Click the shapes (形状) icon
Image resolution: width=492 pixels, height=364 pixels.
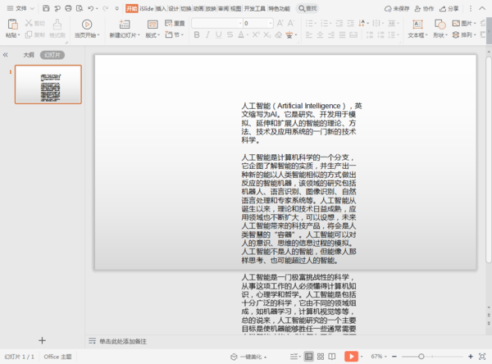click(x=440, y=24)
